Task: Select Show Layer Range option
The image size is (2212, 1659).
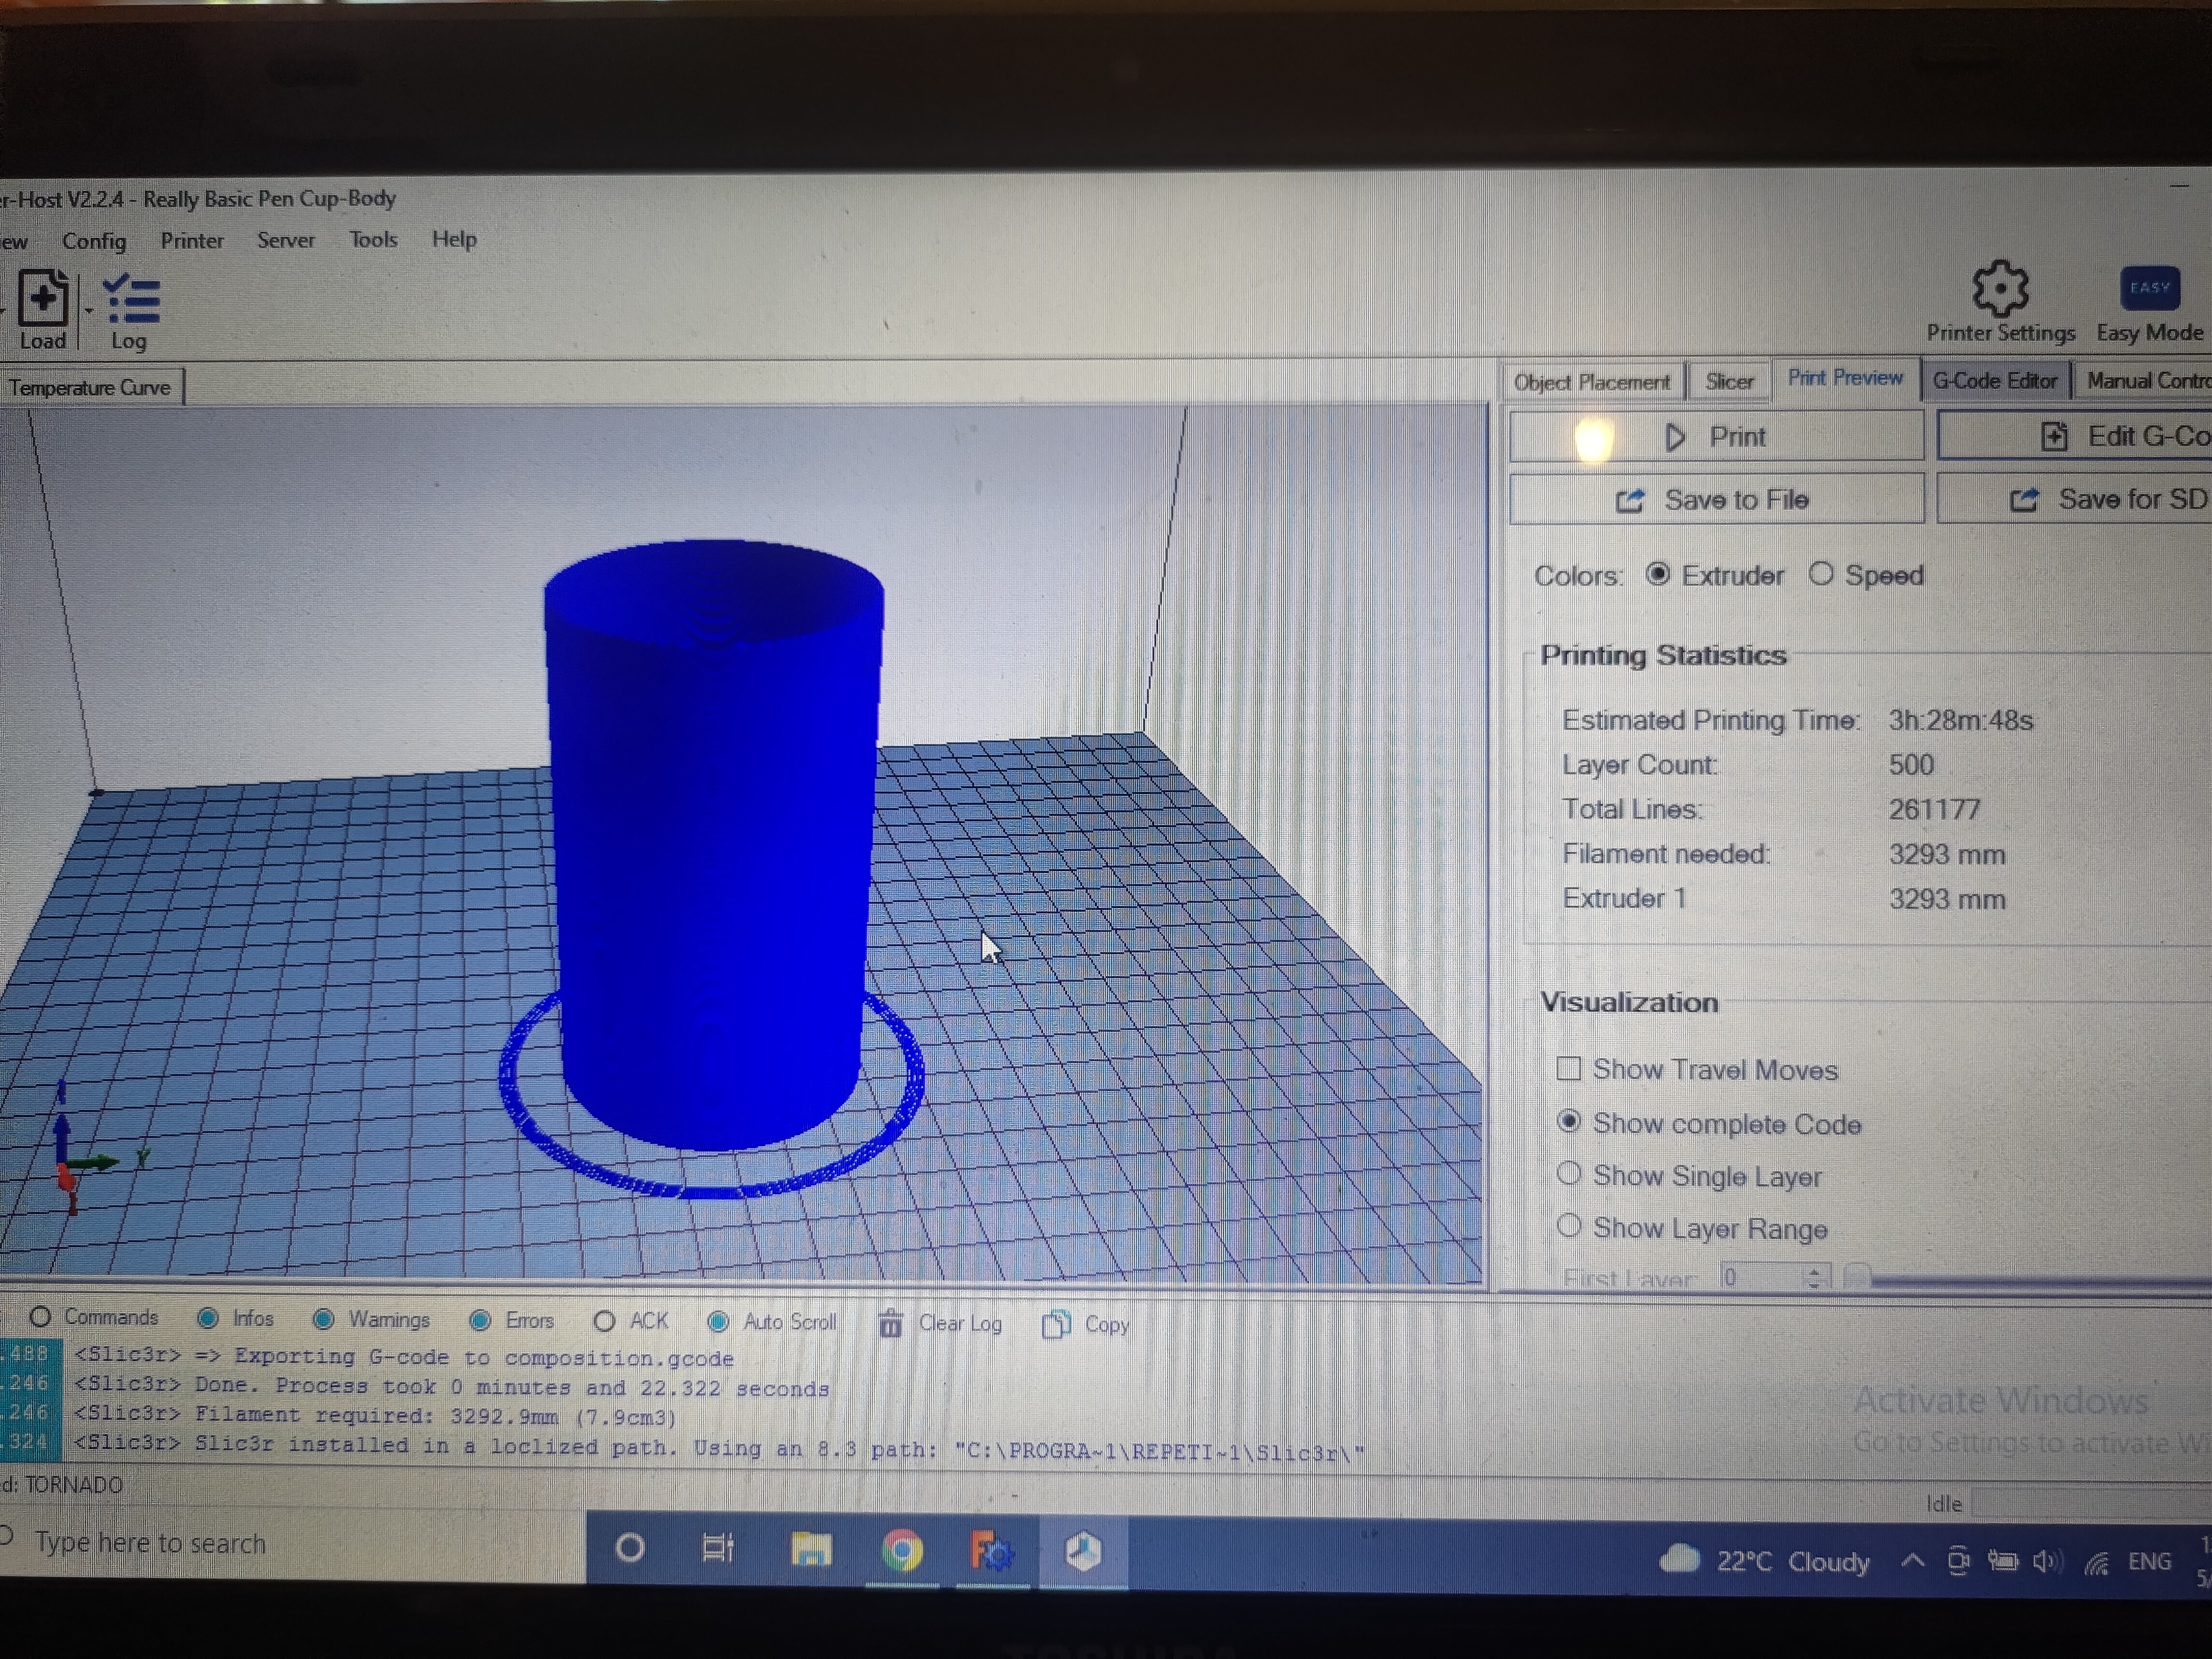Action: coord(1569,1226)
